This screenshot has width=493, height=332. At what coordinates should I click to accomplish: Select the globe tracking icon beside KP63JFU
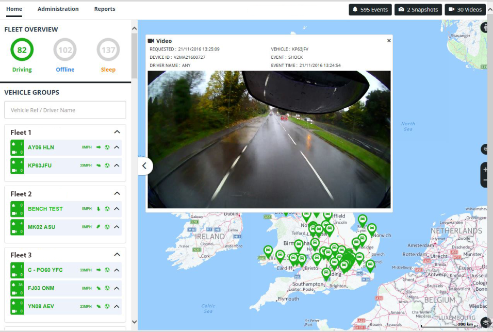(107, 165)
